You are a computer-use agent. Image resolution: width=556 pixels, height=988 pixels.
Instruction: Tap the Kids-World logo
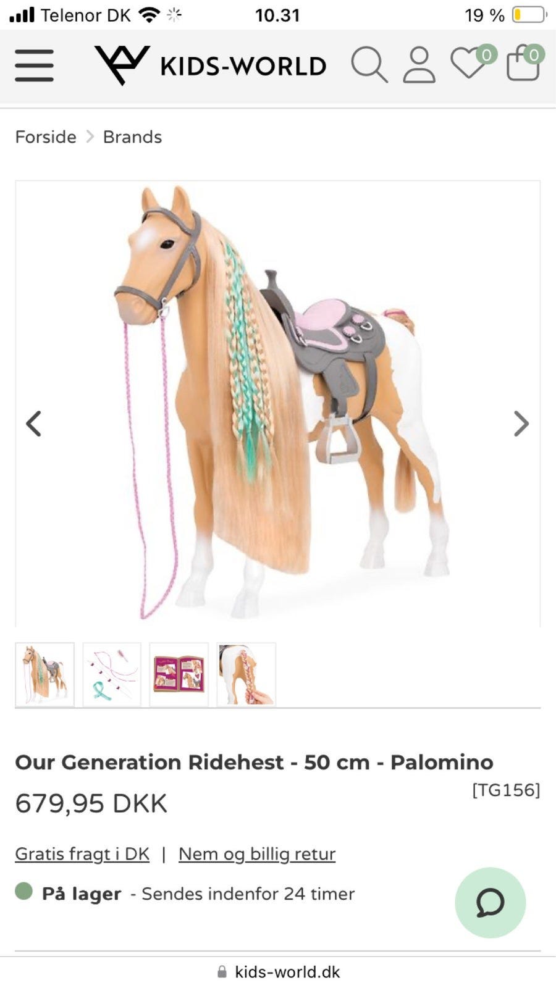[210, 65]
